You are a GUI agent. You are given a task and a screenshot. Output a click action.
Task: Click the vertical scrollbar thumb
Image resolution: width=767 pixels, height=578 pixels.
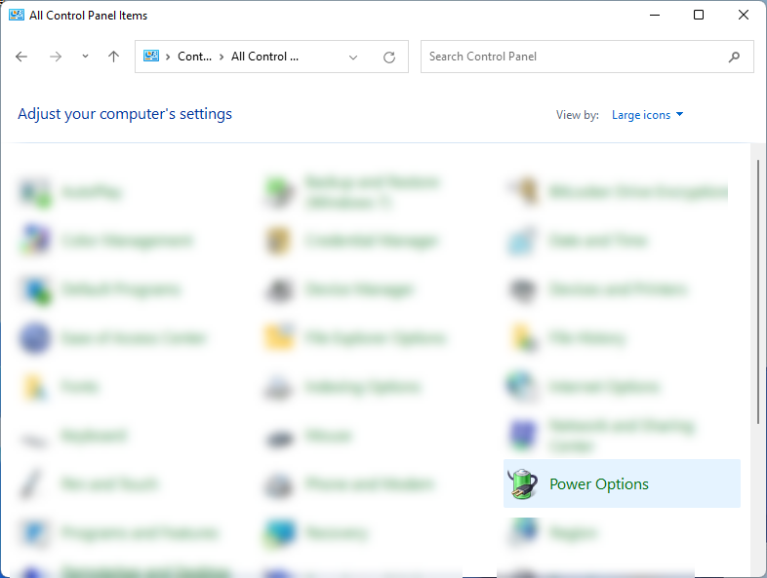point(758,291)
